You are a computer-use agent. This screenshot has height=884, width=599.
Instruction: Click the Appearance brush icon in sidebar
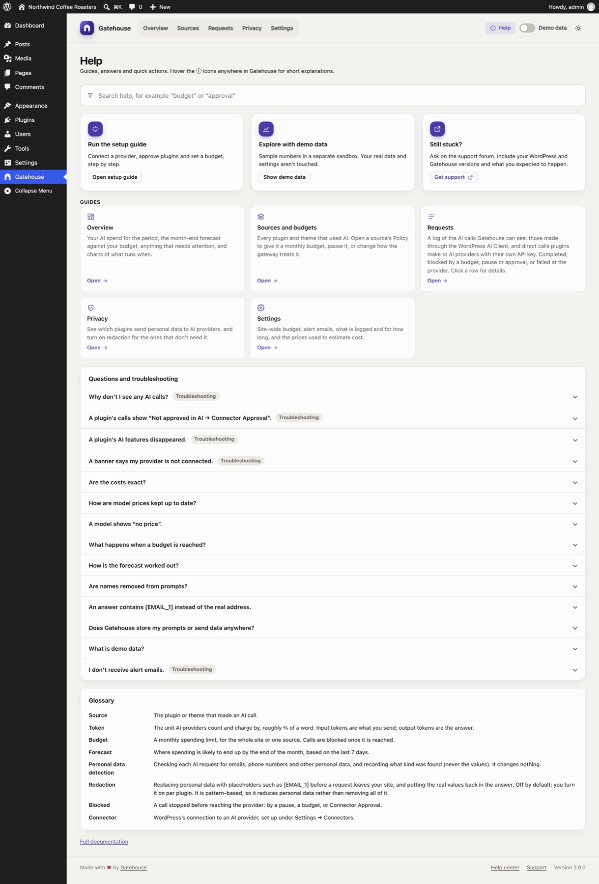(8, 106)
